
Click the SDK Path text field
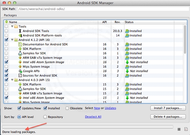[x=103, y=9]
